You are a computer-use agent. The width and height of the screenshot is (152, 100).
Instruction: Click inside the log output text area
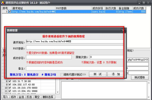(104, 90)
